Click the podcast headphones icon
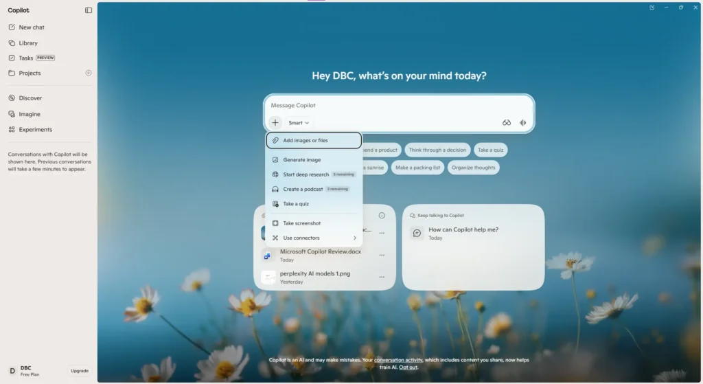Viewport: 703px width, 384px height. (x=275, y=190)
